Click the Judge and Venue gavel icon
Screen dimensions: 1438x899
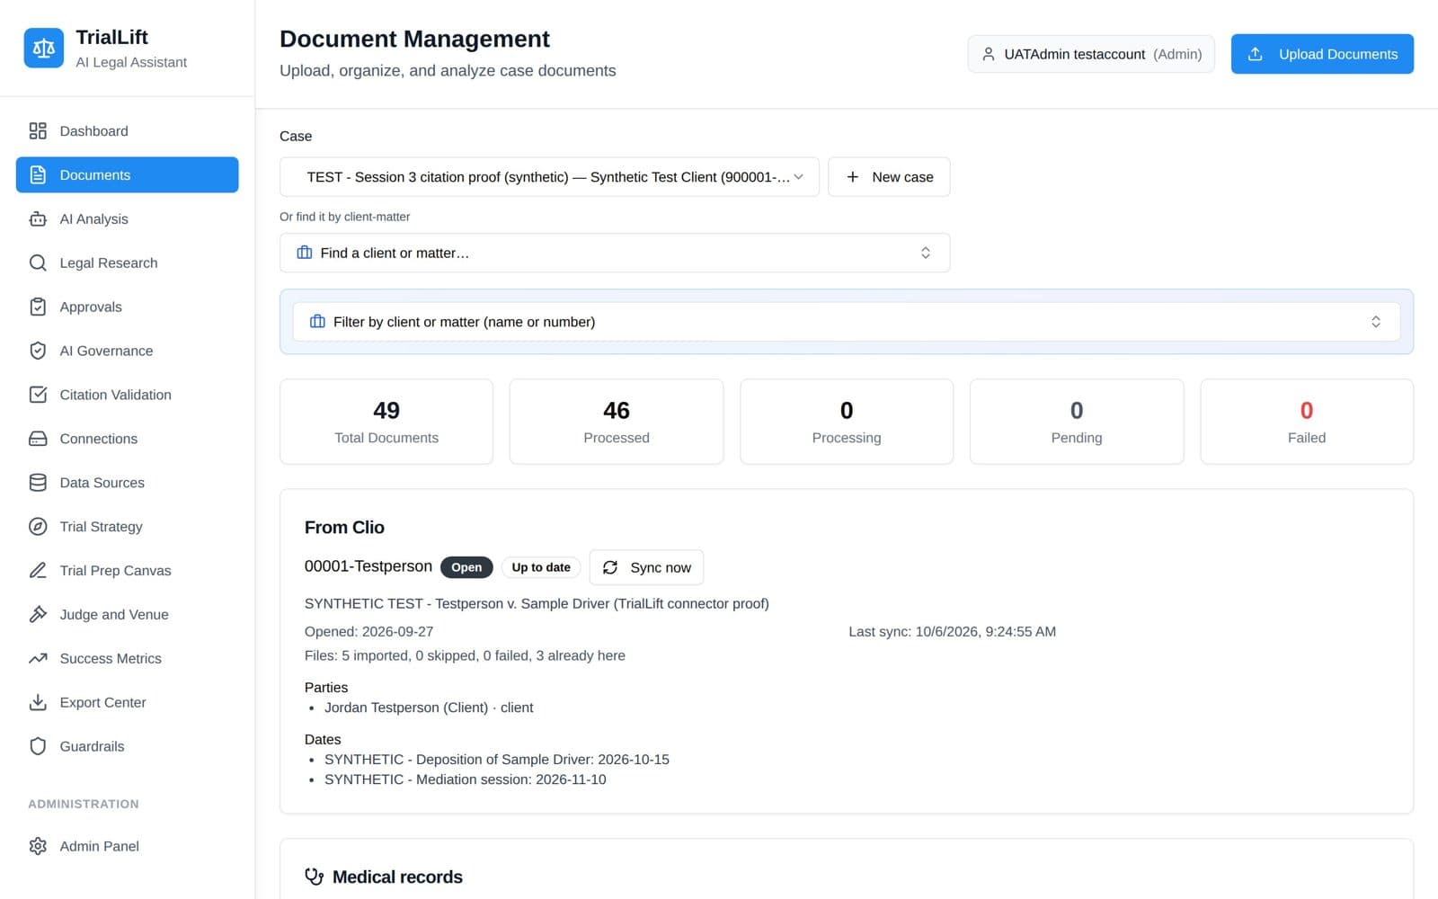pos(38,615)
